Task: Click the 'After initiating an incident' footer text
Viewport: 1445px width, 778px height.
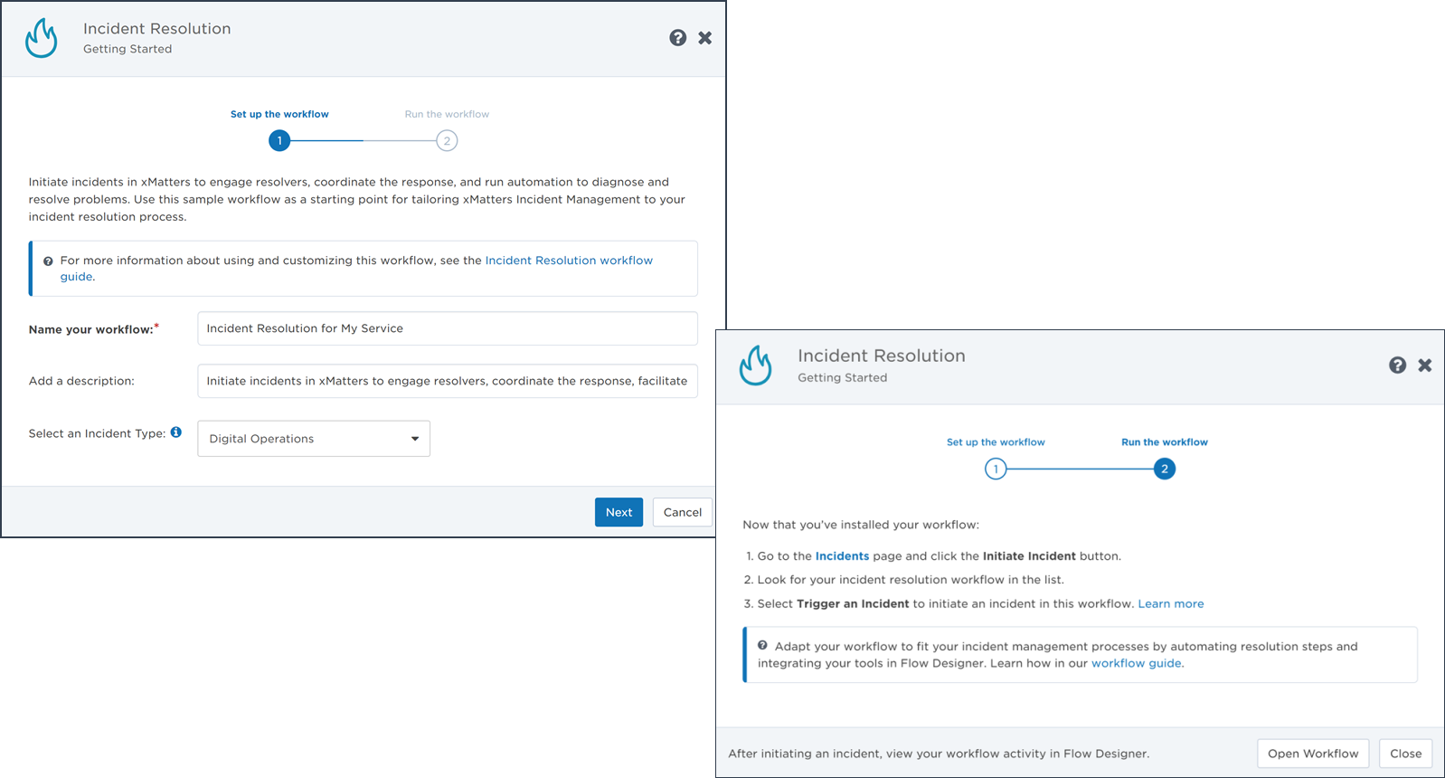Action: pyautogui.click(x=939, y=754)
